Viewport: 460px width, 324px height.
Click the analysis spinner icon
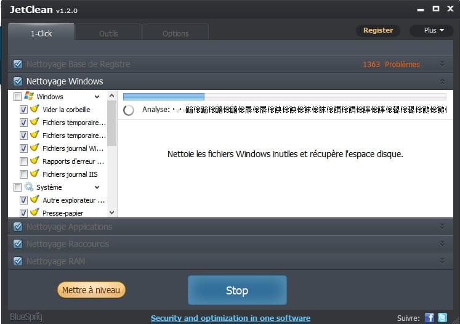[129, 110]
